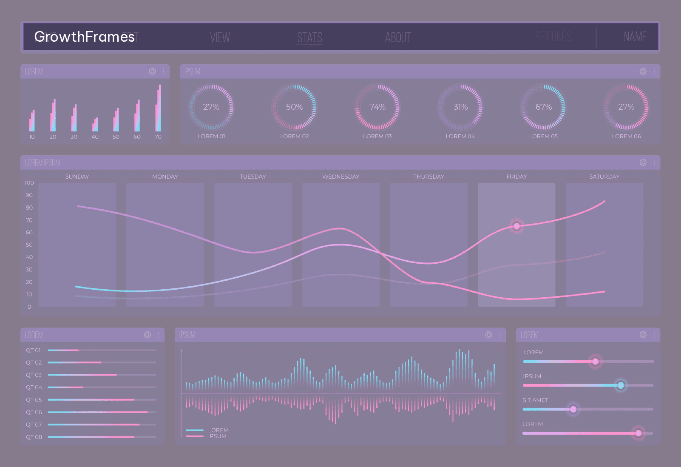Click the NAME account link
Screen dimensions: 681x467
pyautogui.click(x=635, y=37)
